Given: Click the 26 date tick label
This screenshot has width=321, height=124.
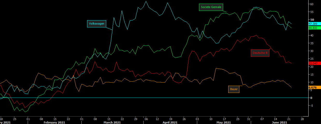Looking at the screenshot, I should click(184, 119).
